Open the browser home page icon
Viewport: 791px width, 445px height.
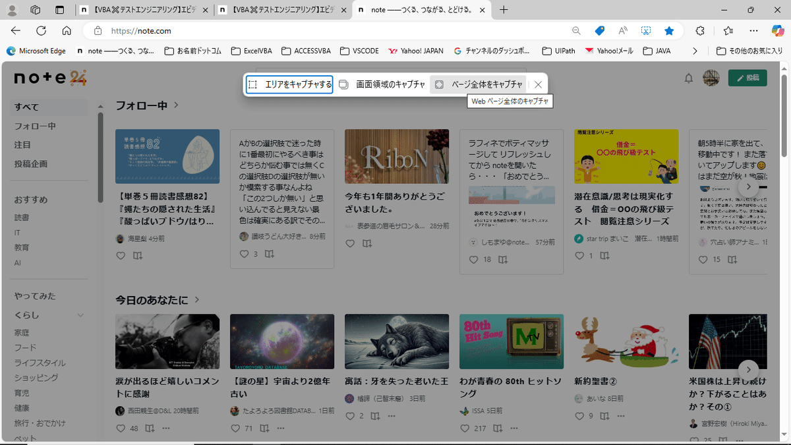click(x=67, y=31)
